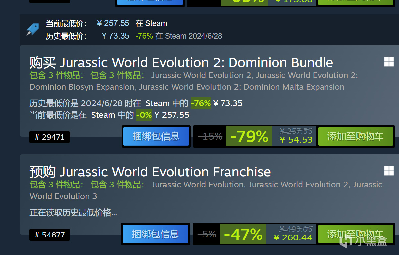Click the 小黑盒 watermark logo
Viewport: 399px width, 255px height.
(x=364, y=241)
